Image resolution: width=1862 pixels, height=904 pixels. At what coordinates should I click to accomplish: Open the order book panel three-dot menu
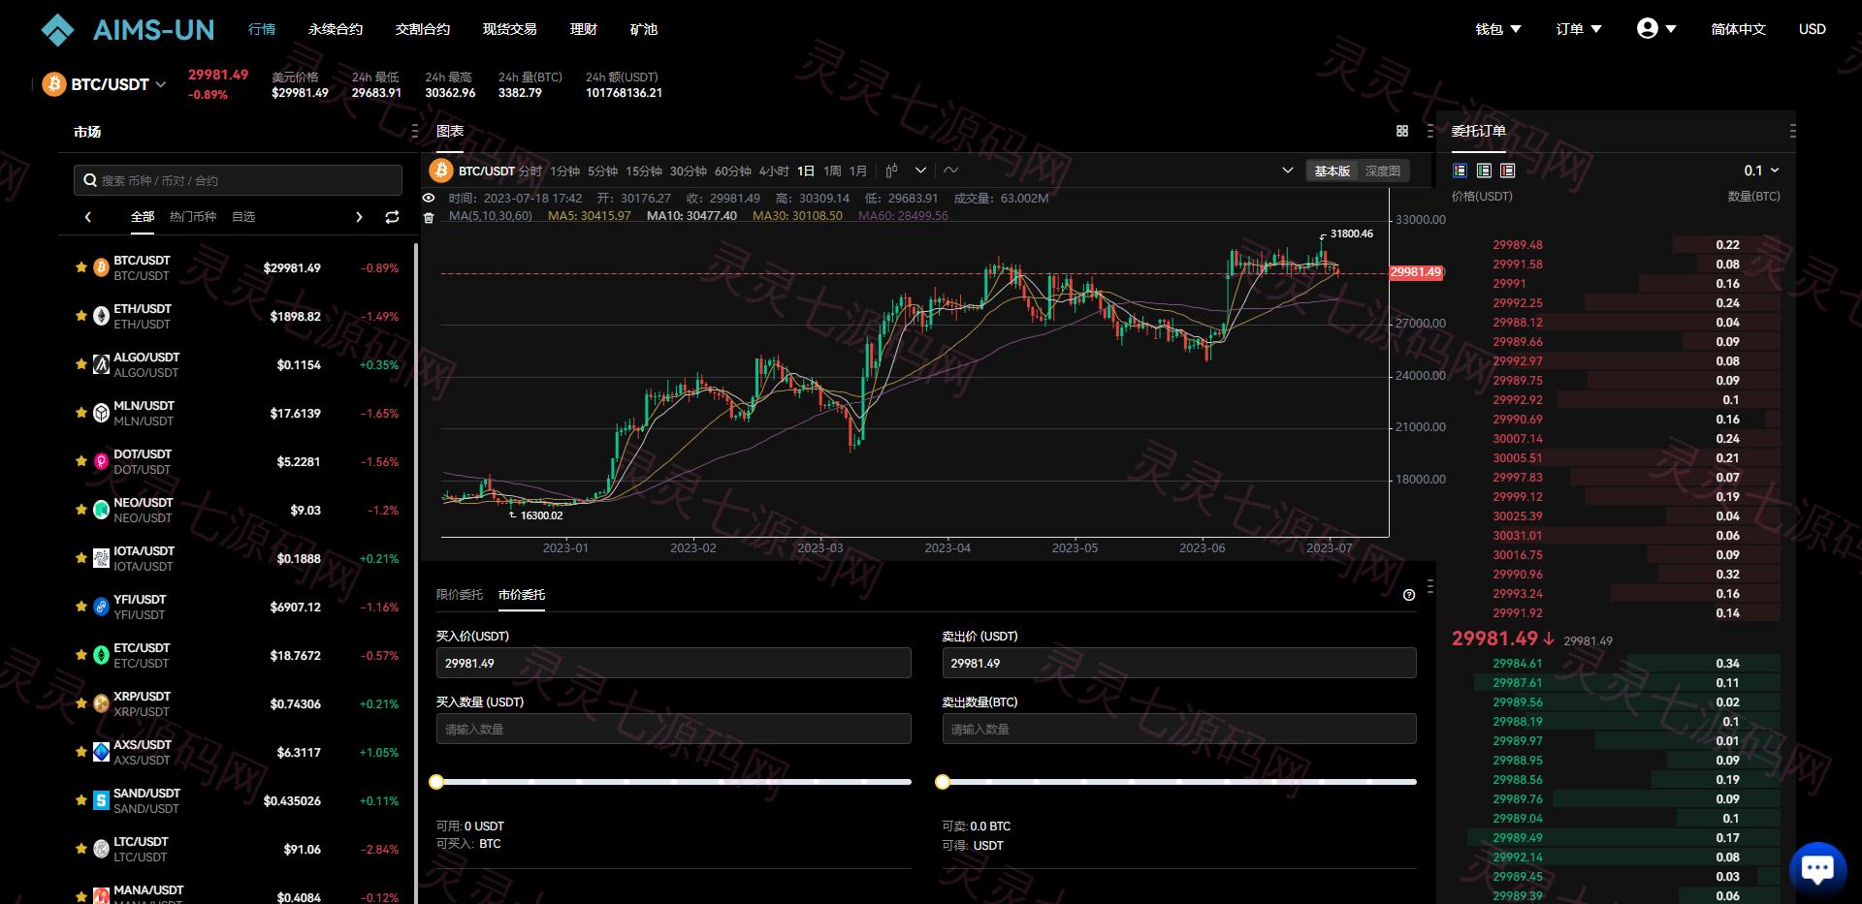pos(1792,131)
